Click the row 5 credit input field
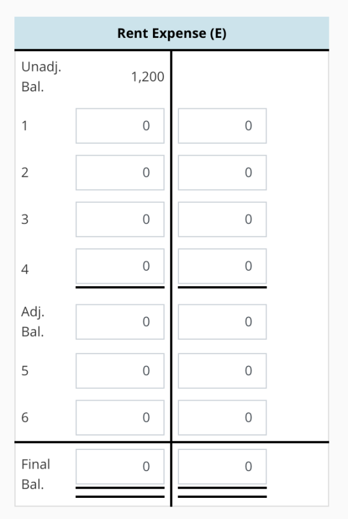This screenshot has height=519, width=348. 222,371
